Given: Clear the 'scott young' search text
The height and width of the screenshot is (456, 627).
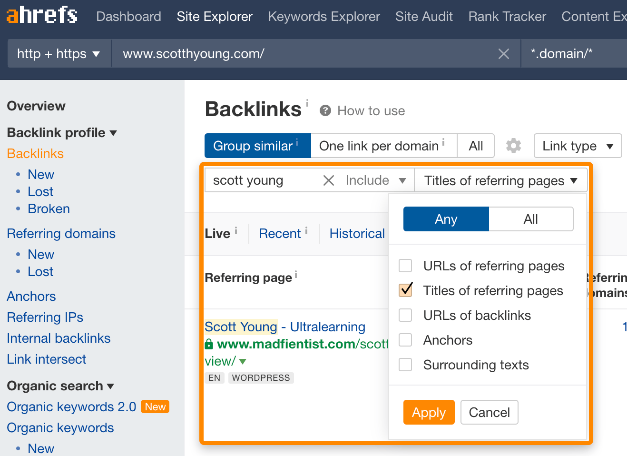Looking at the screenshot, I should tap(328, 180).
